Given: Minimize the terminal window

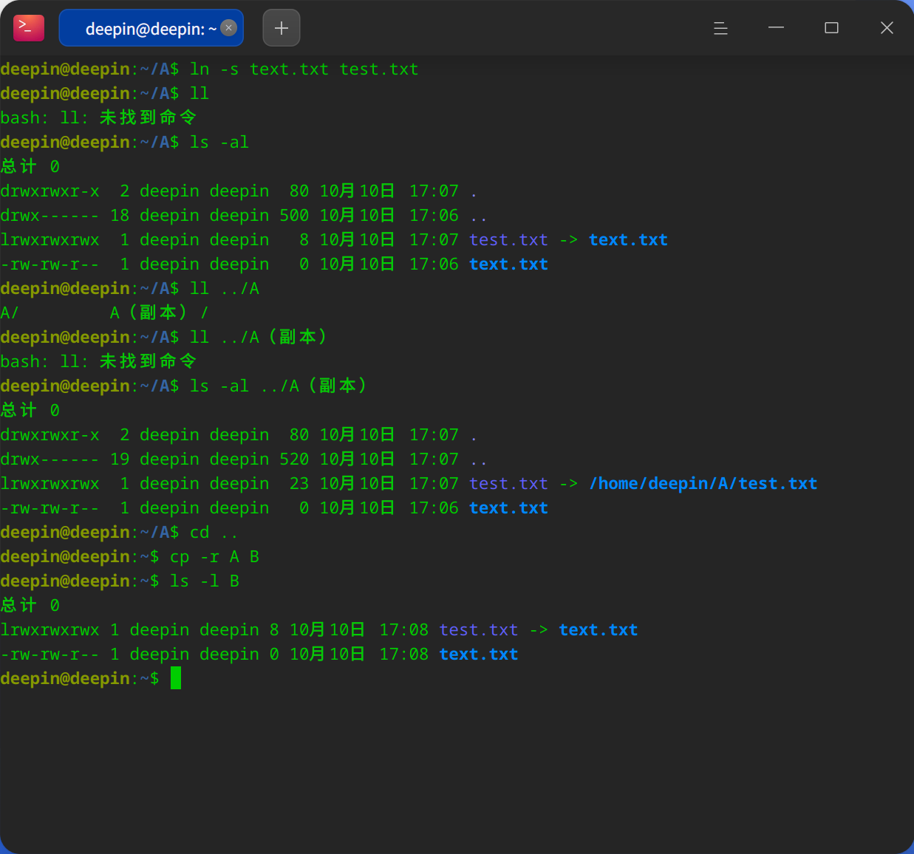Looking at the screenshot, I should tap(776, 28).
